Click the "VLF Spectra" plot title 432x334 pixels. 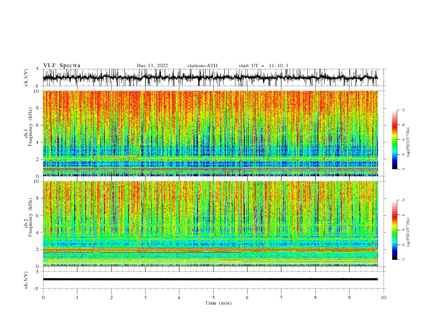(x=62, y=65)
